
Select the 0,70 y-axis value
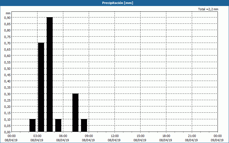(x=7, y=43)
